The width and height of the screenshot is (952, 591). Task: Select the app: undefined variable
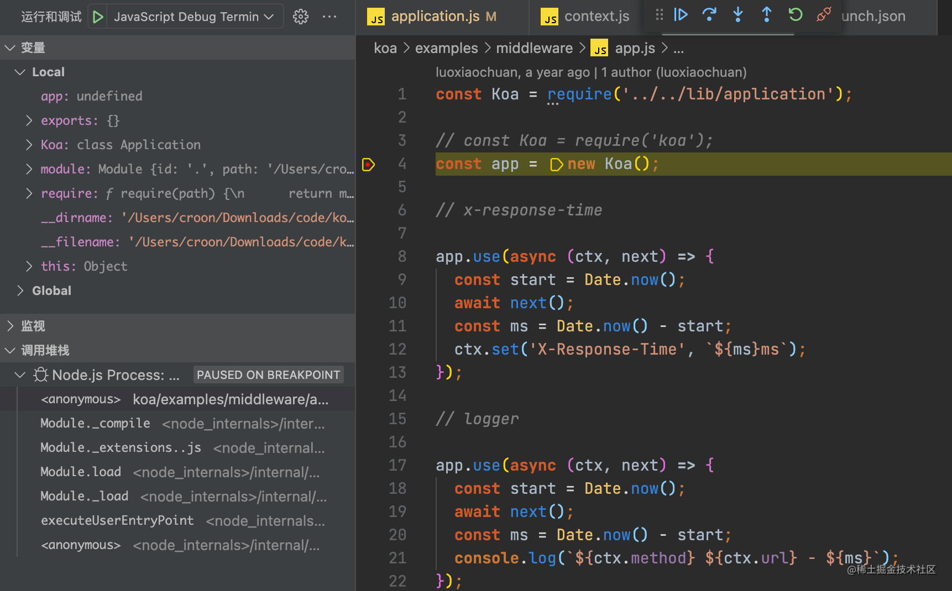[x=177, y=96]
